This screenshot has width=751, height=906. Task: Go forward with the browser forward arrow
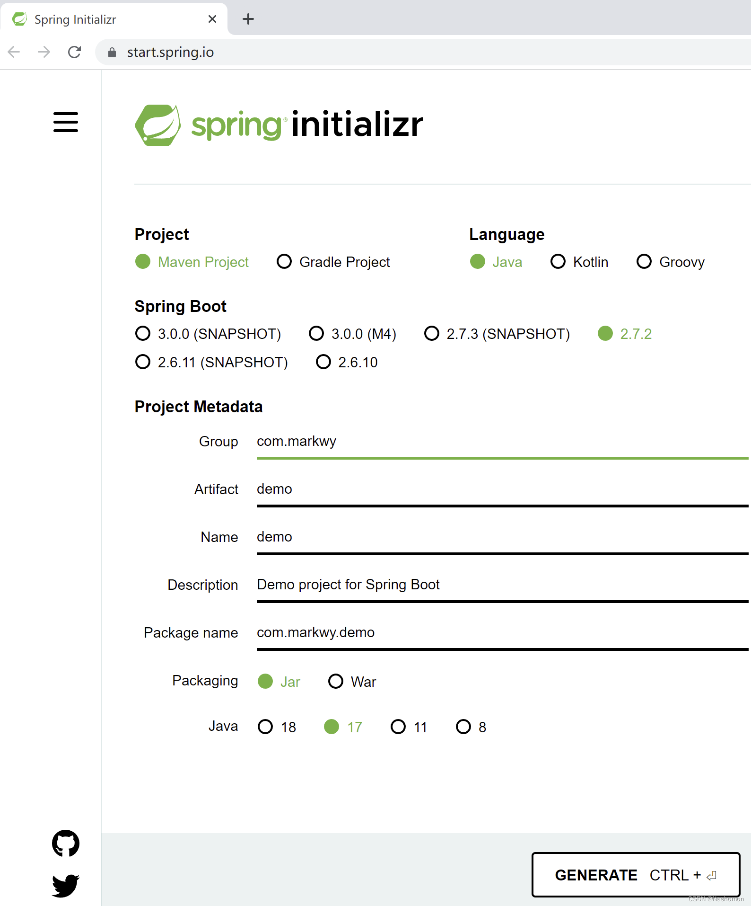(44, 52)
